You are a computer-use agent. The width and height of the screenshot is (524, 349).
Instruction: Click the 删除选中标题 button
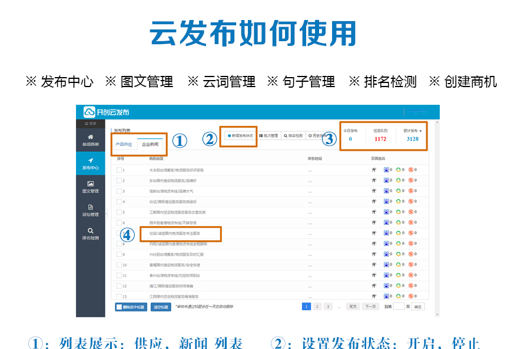point(131,307)
